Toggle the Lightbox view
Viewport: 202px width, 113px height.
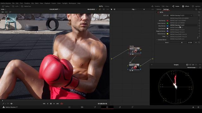click(196, 6)
